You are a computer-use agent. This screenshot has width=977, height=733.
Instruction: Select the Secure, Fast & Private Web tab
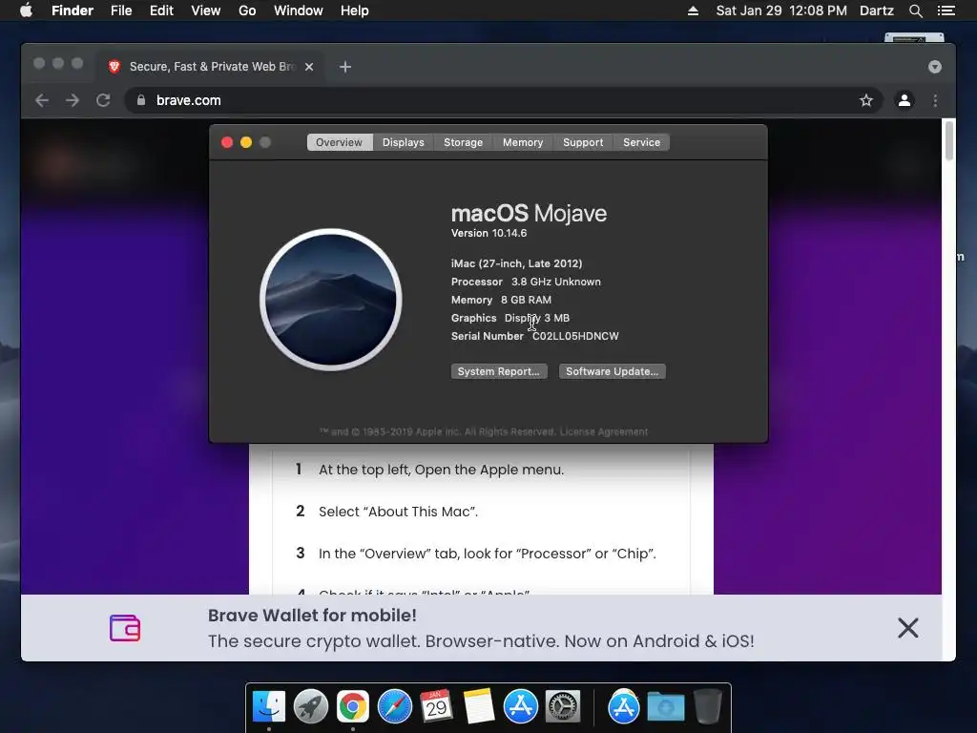pos(212,67)
